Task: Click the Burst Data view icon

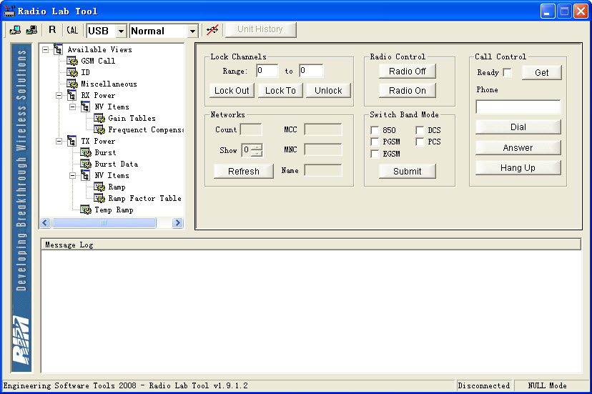Action: click(x=86, y=164)
